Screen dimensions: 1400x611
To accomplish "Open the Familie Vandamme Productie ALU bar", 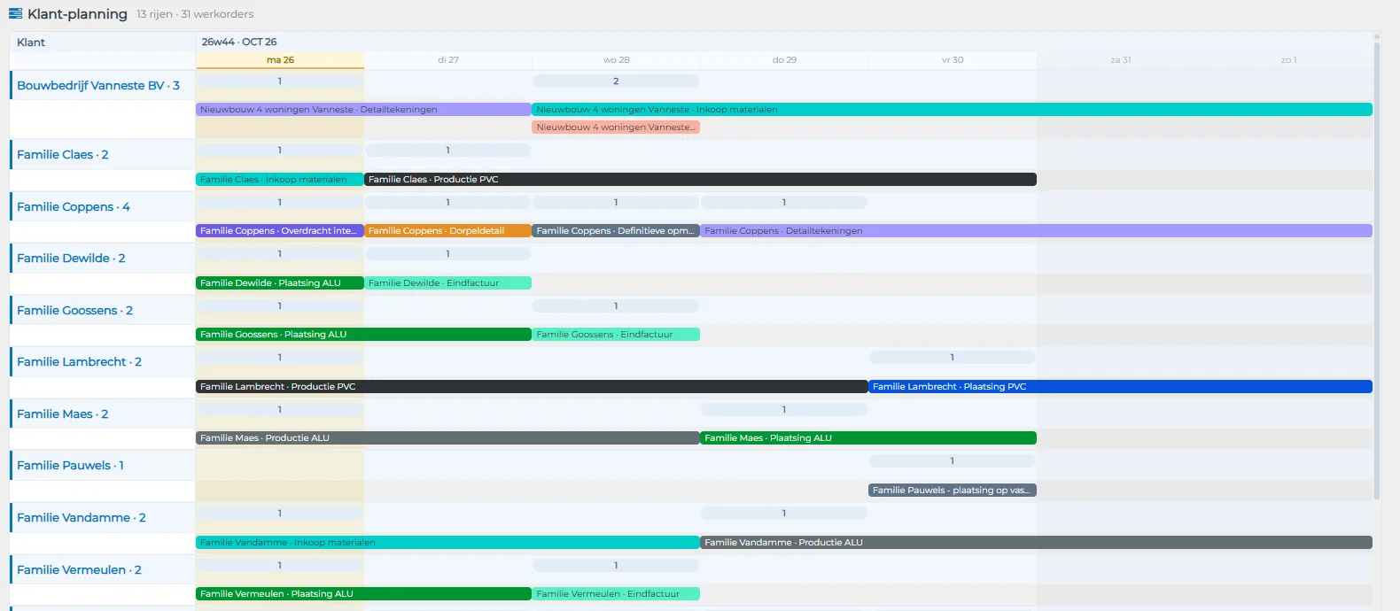I will pos(1037,543).
